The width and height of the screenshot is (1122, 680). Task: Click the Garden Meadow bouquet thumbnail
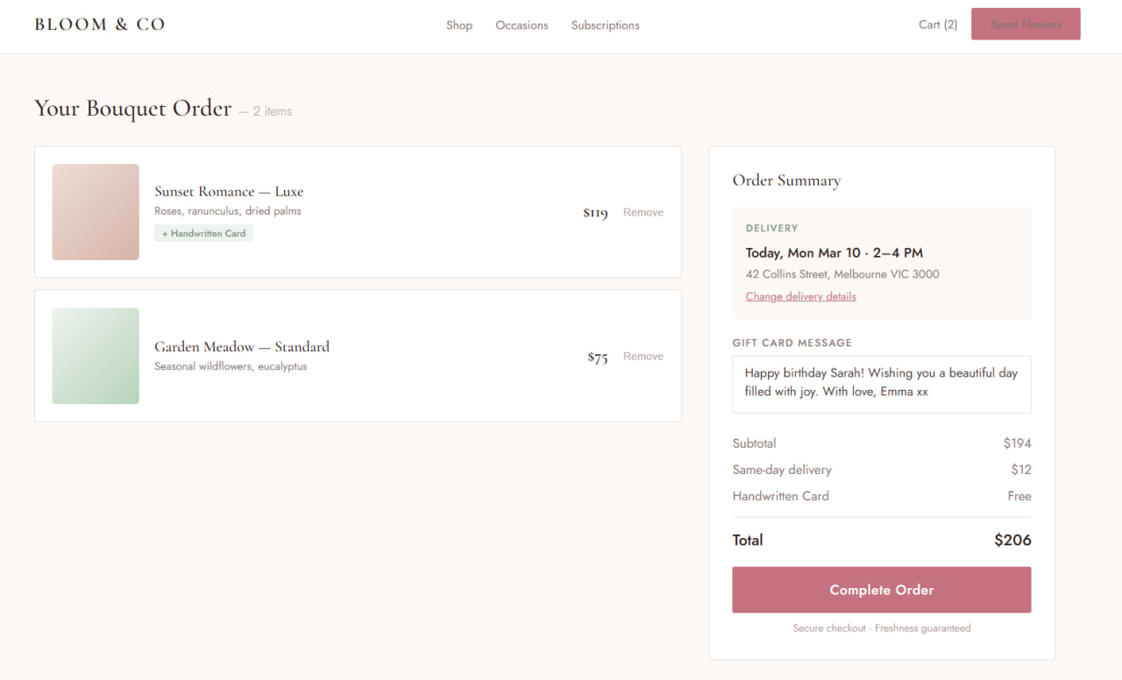[x=96, y=356]
